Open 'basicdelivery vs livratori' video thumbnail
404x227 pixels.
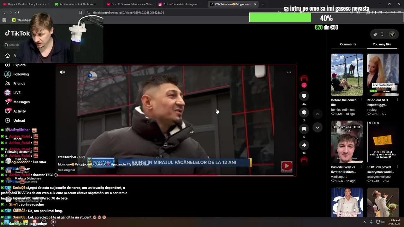point(347,142)
